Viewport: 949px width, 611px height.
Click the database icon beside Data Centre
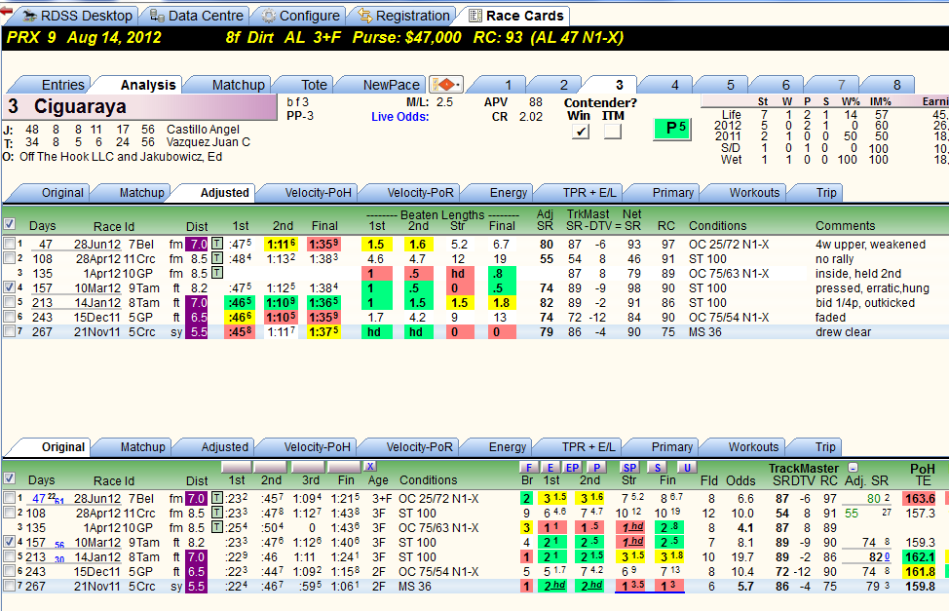pyautogui.click(x=158, y=16)
